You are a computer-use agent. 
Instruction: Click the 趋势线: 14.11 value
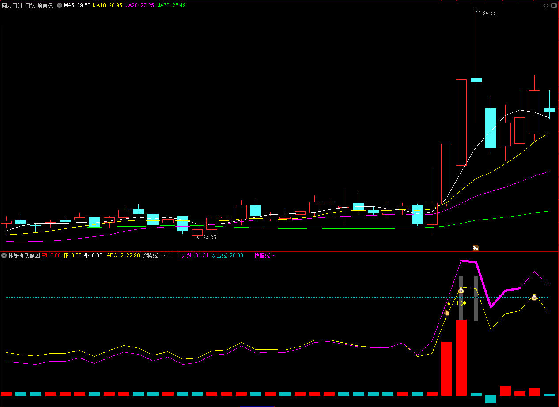coord(158,255)
